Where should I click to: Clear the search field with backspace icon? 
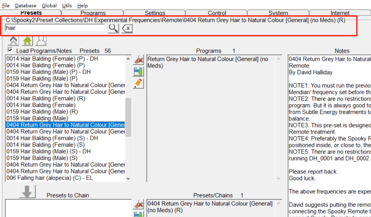point(127,29)
